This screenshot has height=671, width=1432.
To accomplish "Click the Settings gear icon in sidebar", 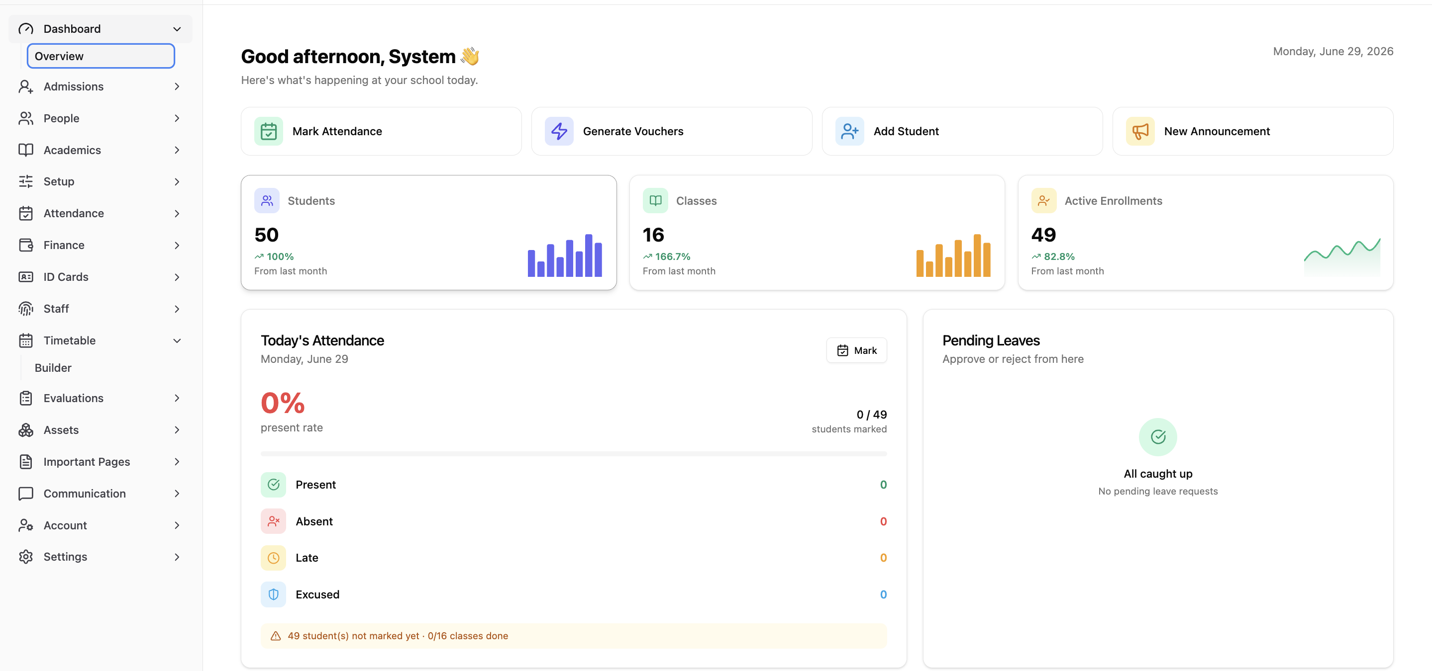I will [x=25, y=557].
